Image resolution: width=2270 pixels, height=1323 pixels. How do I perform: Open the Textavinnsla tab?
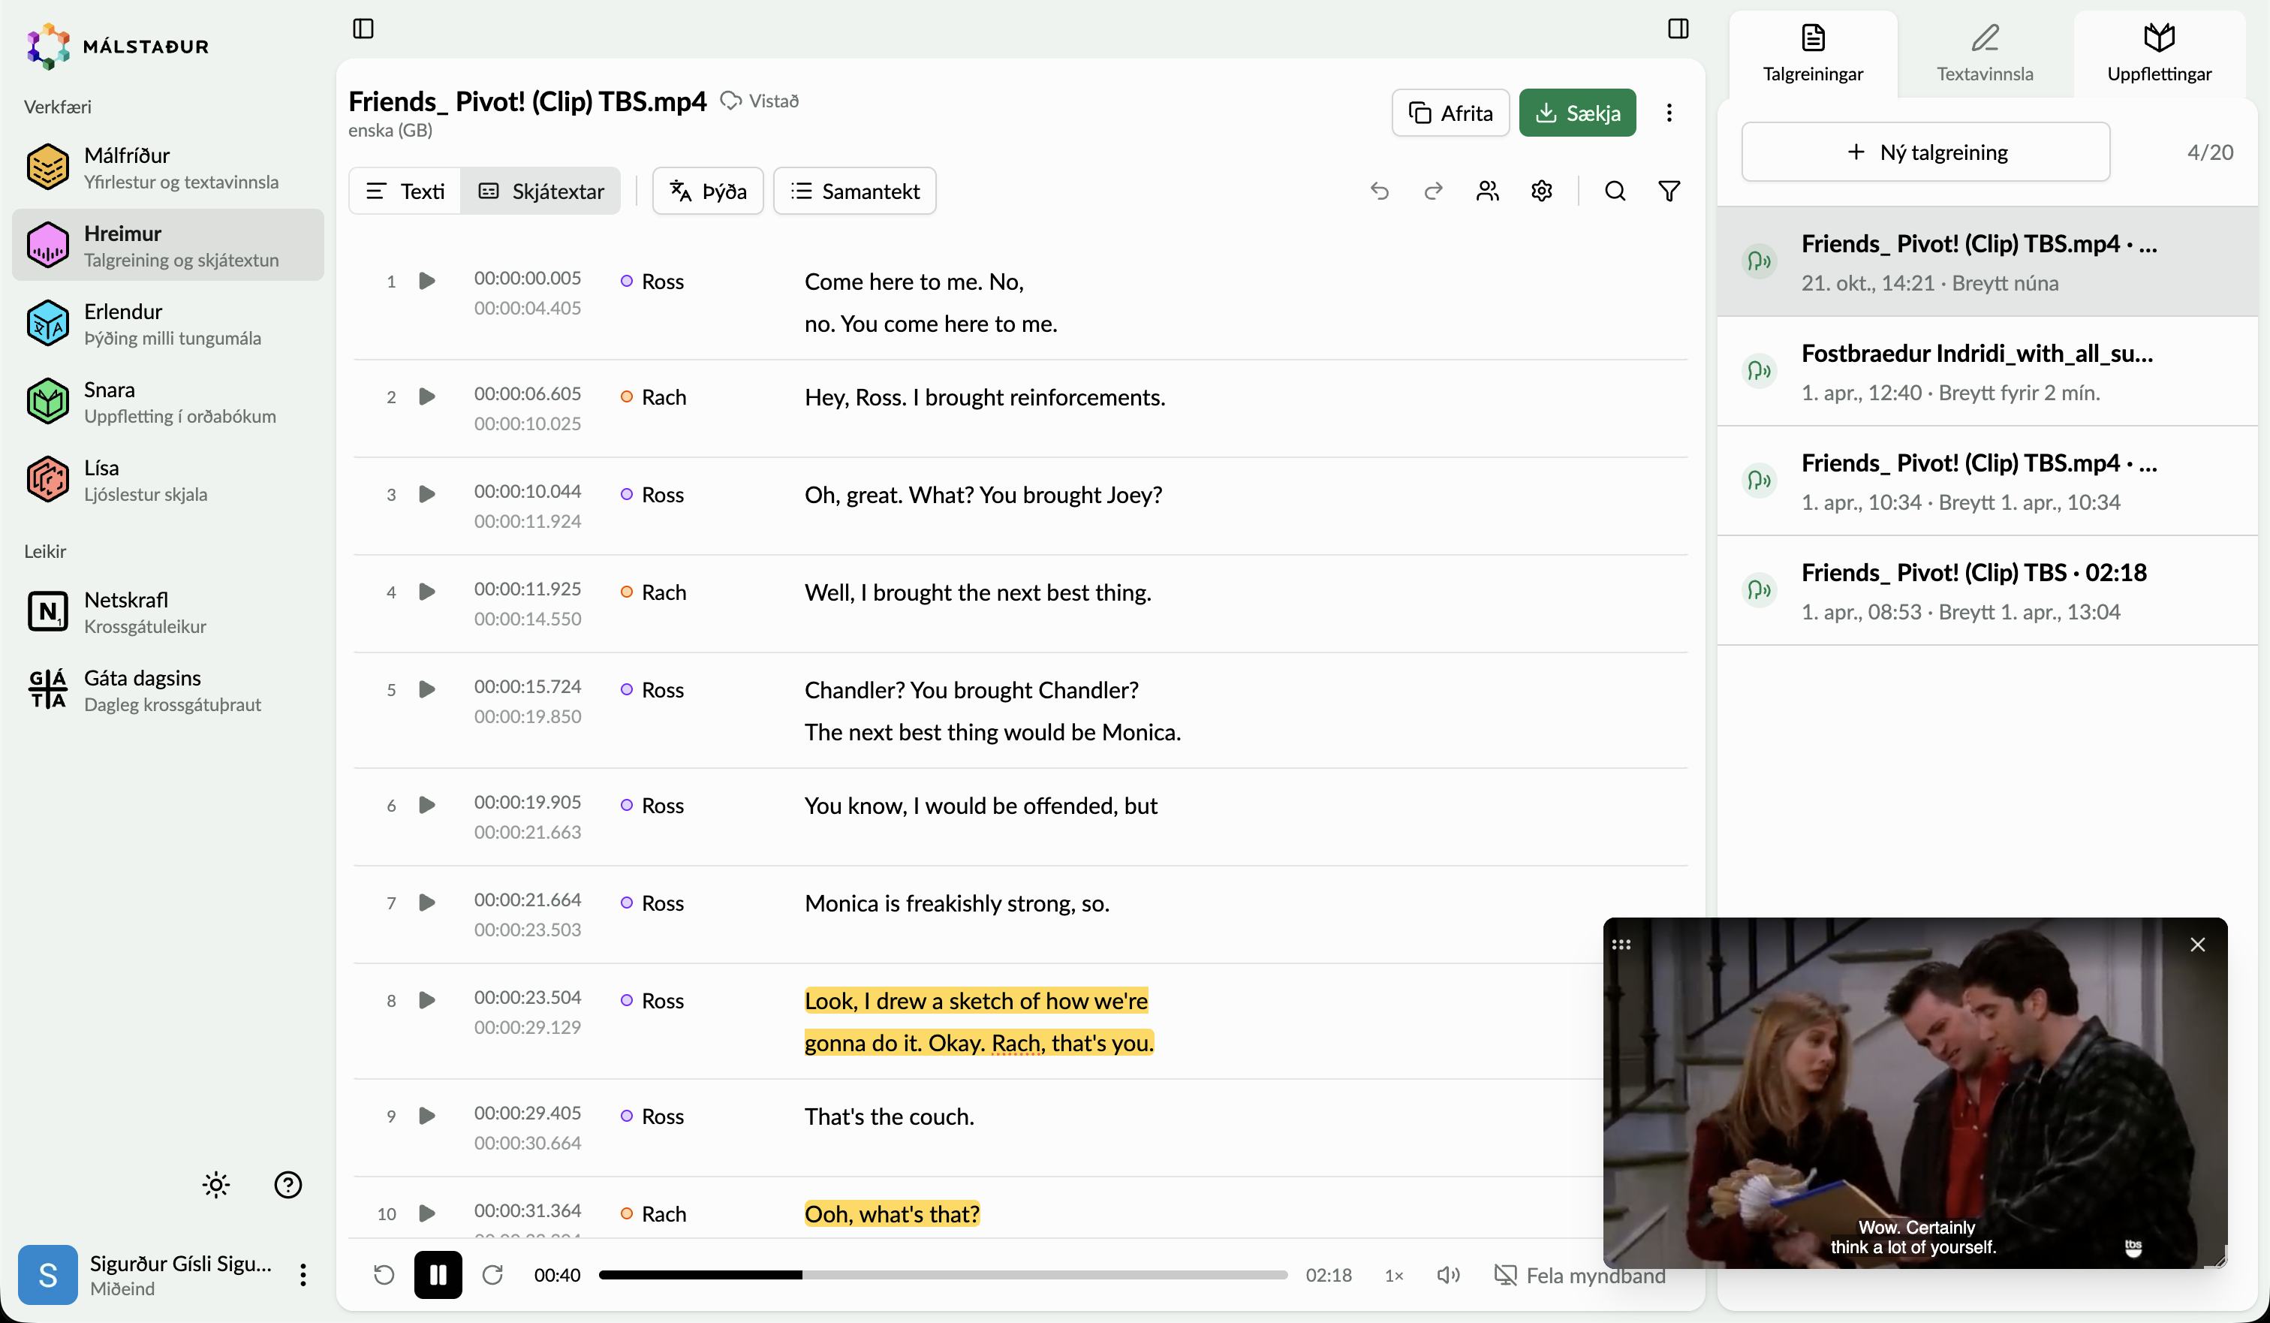(x=1985, y=54)
